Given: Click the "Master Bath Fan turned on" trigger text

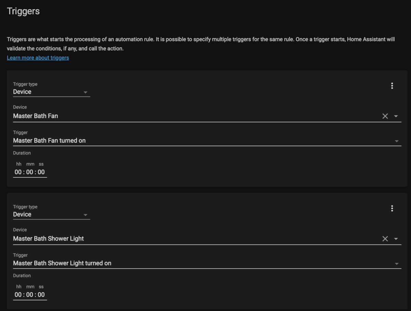Looking at the screenshot, I should coord(49,141).
